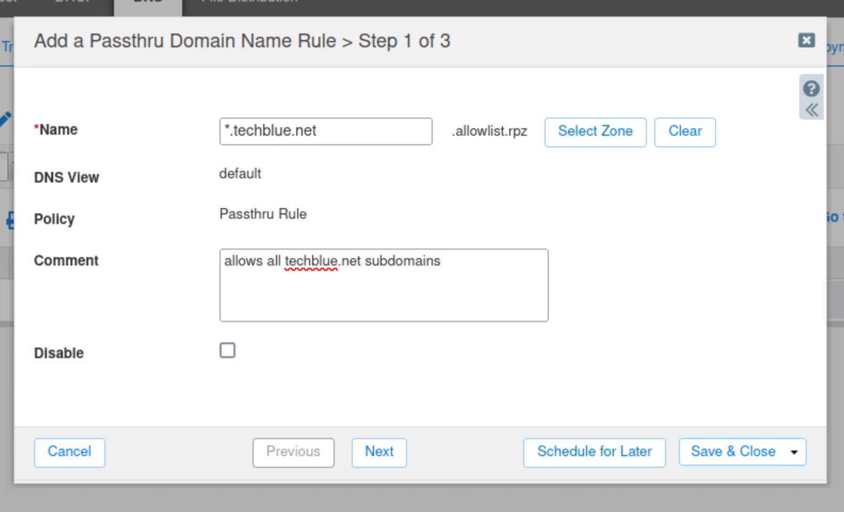Click the underlined word techblue in Comment
Screen dimensions: 844x512
point(311,261)
